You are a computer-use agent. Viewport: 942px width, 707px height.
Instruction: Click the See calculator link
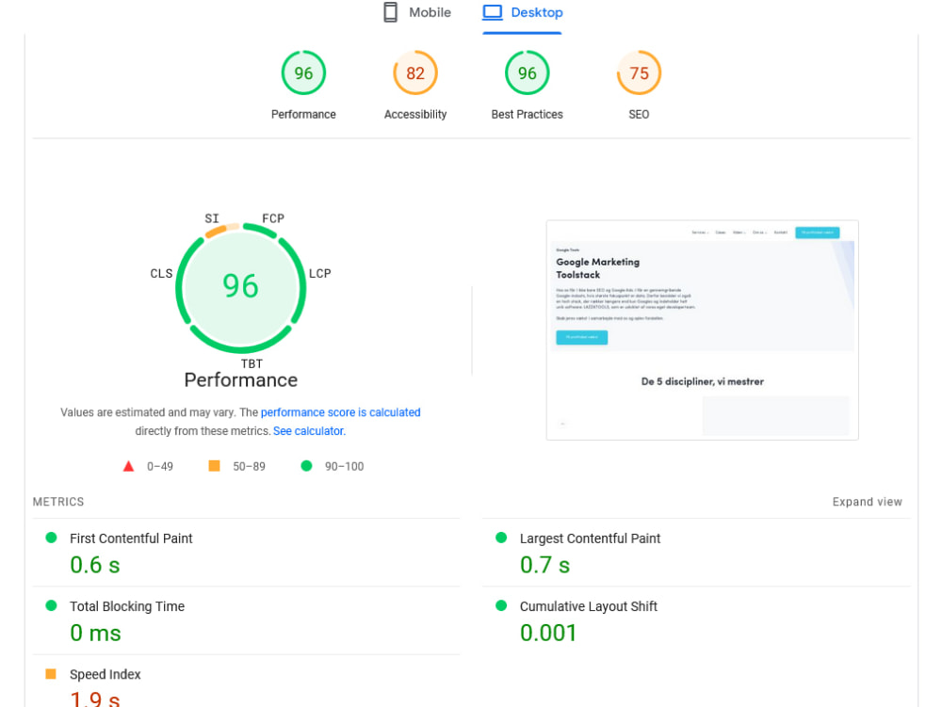308,430
